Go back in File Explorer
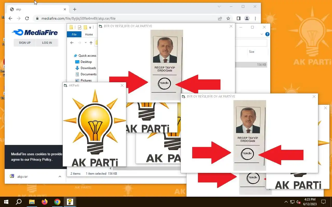 [x=72, y=43]
